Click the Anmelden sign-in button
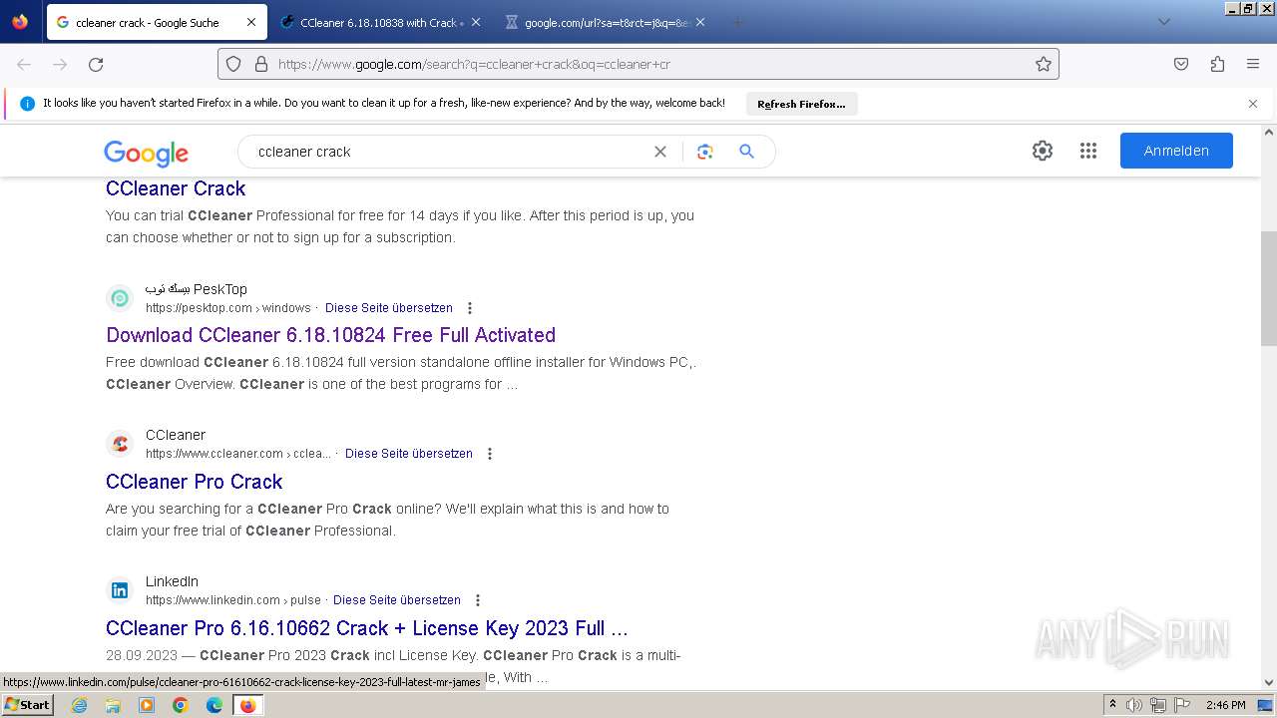Image resolution: width=1277 pixels, height=718 pixels. 1176,151
